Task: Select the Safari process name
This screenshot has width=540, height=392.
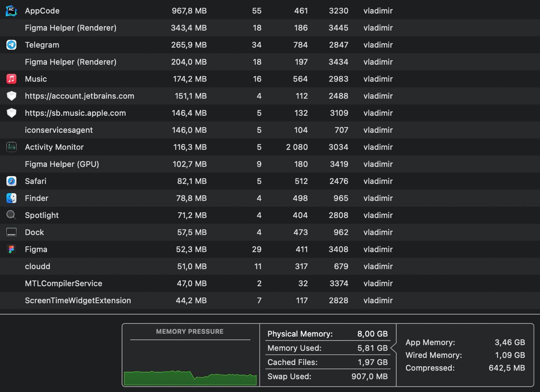Action: 35,181
